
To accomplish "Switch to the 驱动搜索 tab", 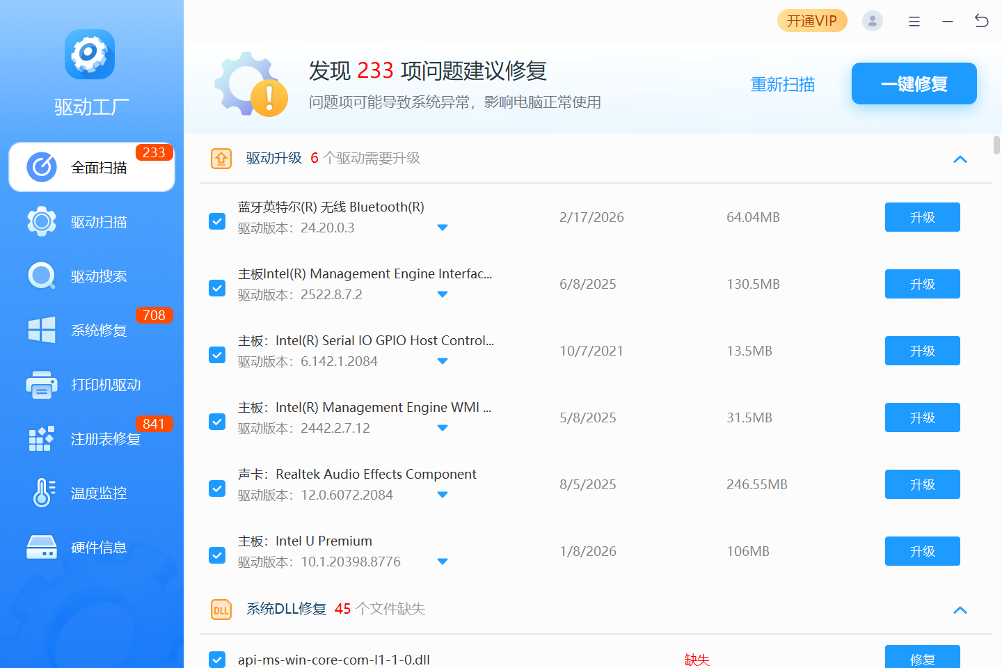I will coord(92,276).
